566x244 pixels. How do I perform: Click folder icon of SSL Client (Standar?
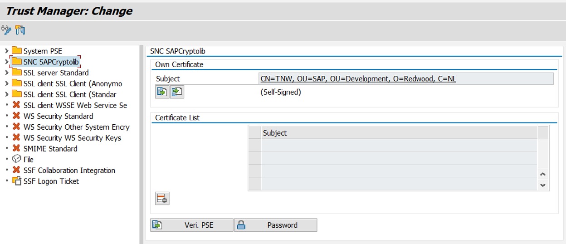click(x=17, y=94)
